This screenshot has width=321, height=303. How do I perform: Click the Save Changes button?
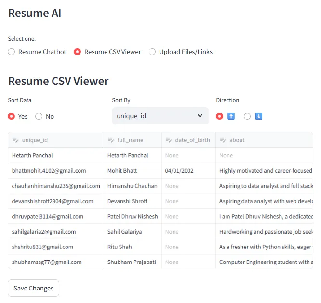[34, 288]
